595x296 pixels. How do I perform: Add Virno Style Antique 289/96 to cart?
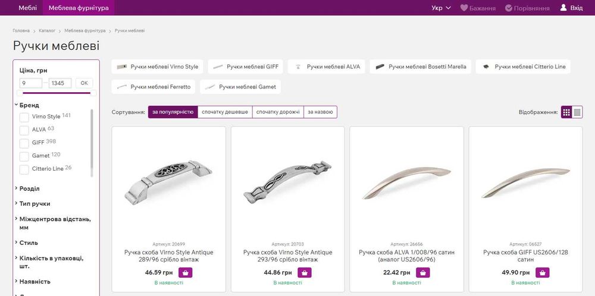click(x=185, y=273)
